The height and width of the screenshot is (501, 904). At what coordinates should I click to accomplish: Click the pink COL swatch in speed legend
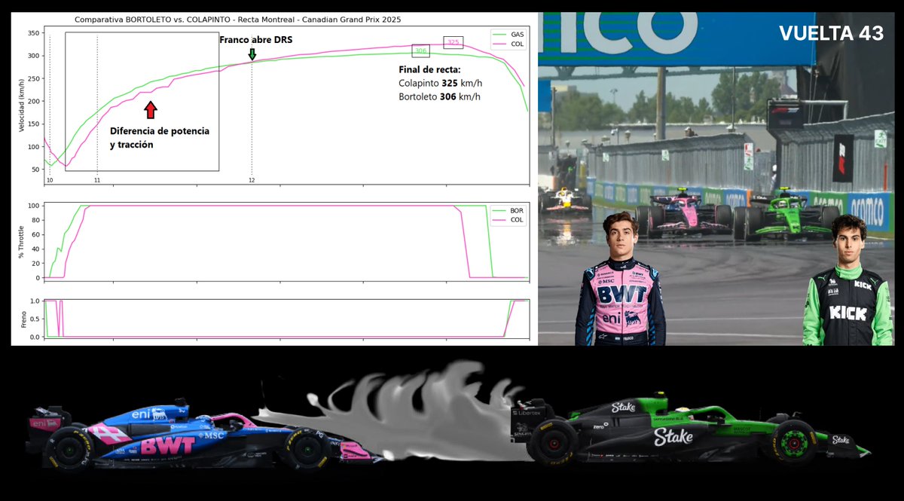500,44
